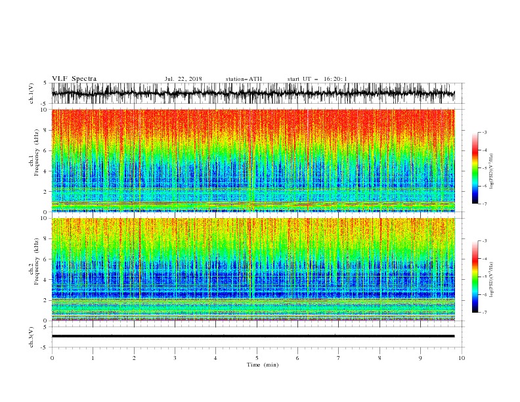The height and width of the screenshot is (402, 520).
Task: Click time axis tick label "4"
Action: pos(215,358)
